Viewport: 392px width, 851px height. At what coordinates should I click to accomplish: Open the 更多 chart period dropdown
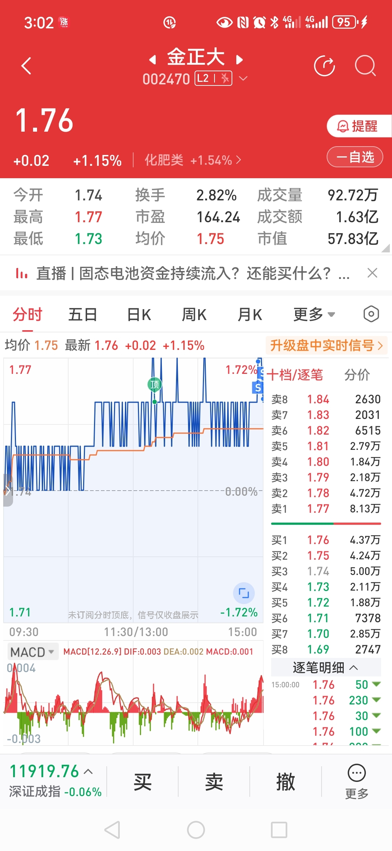pyautogui.click(x=314, y=315)
